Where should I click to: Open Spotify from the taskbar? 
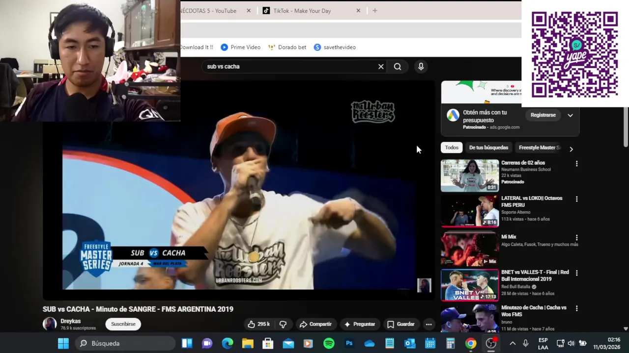pos(329,344)
